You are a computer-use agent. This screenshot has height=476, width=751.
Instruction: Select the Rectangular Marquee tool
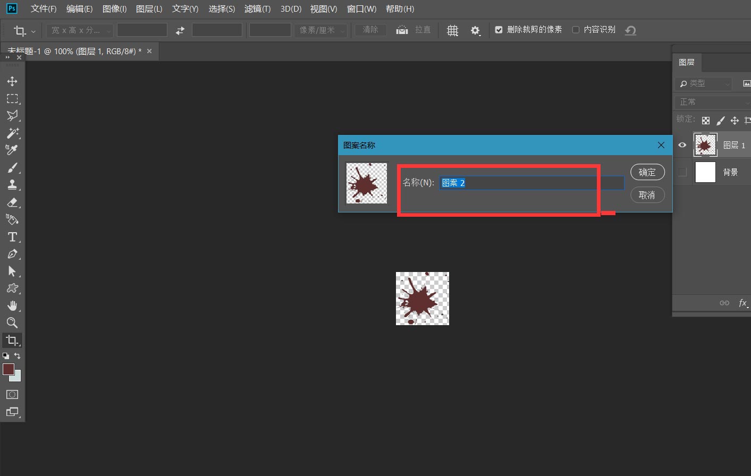(x=12, y=99)
